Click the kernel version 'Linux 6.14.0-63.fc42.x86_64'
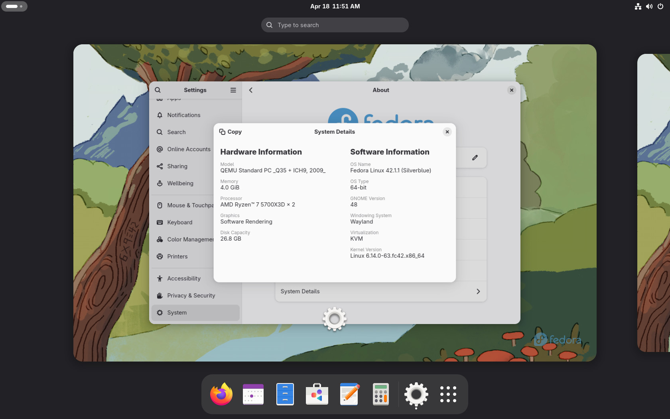The width and height of the screenshot is (670, 419). 387,256
